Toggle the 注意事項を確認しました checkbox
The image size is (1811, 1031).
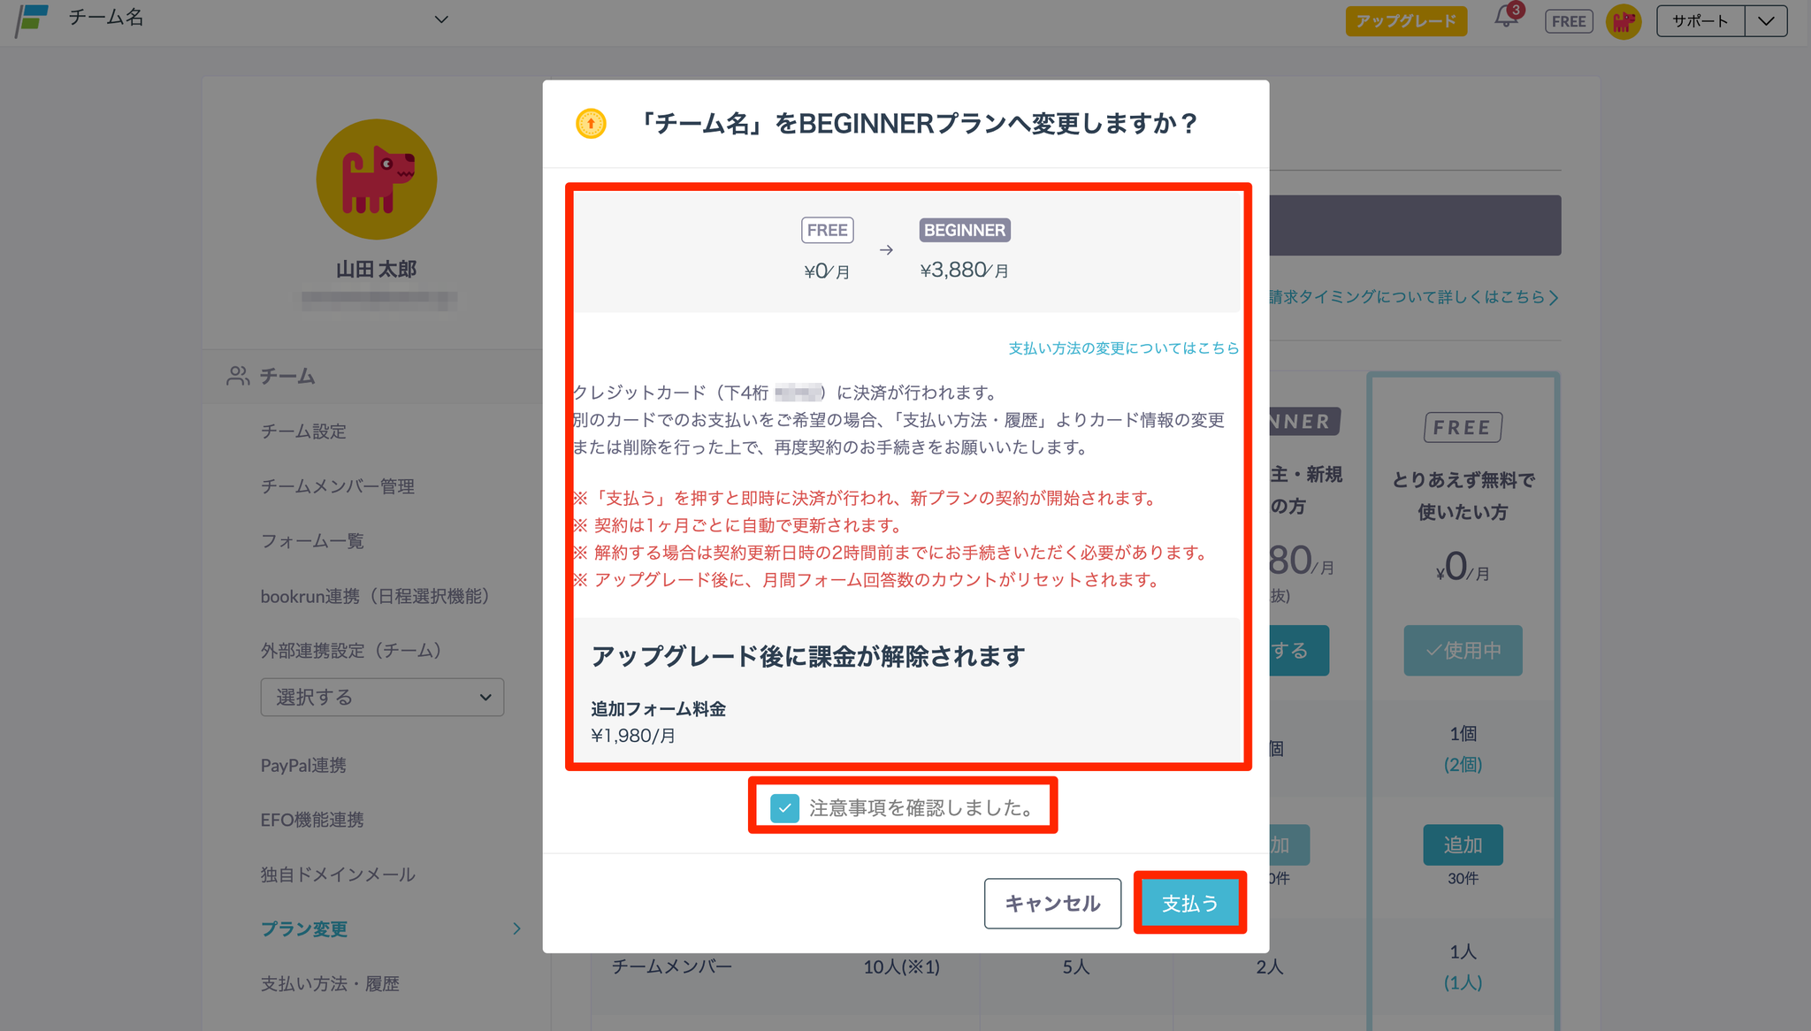pos(784,807)
